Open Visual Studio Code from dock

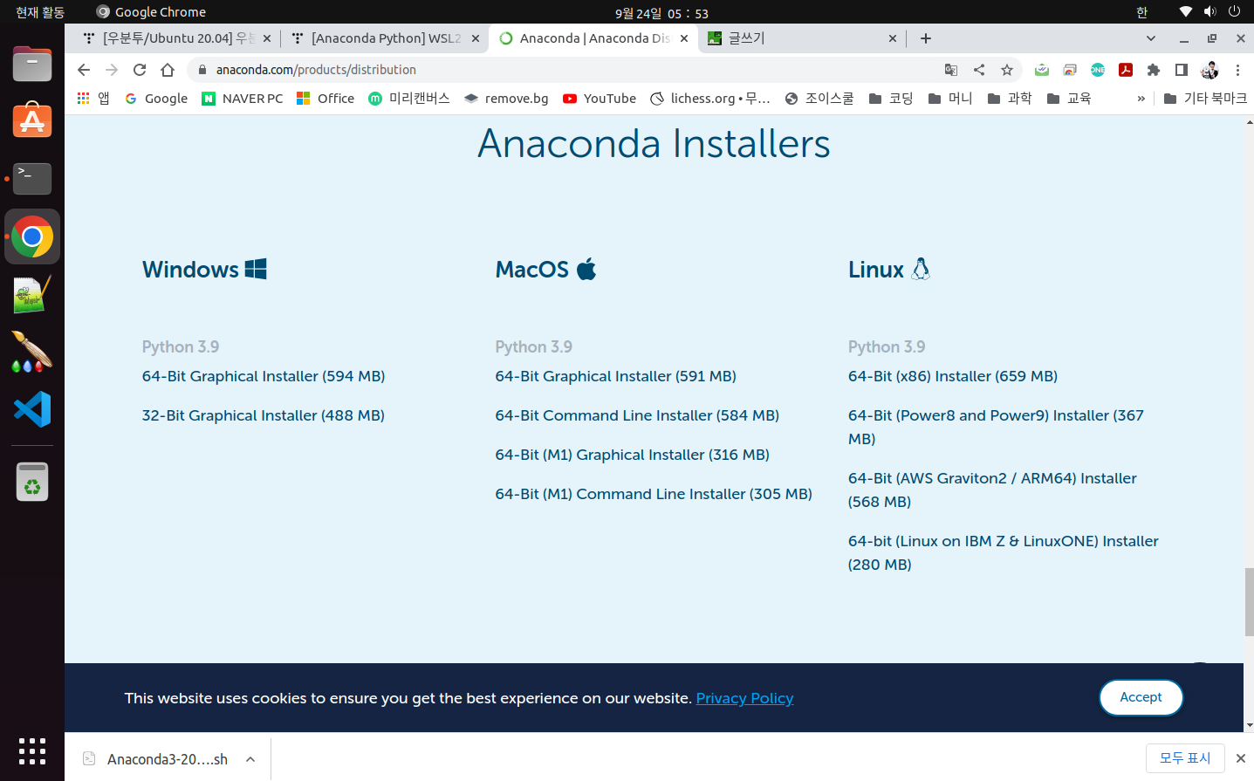[x=32, y=409]
